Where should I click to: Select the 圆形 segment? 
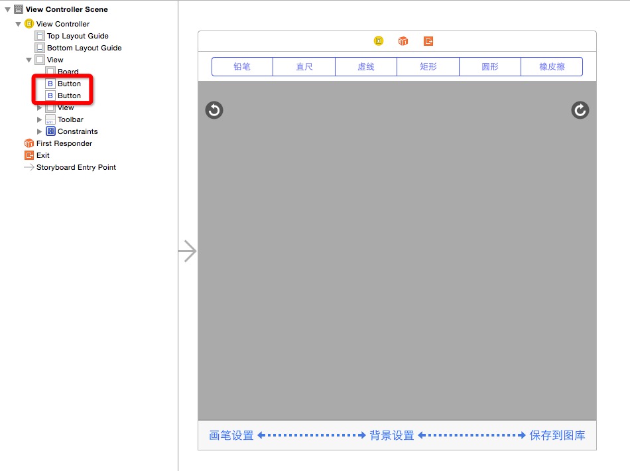pos(490,67)
